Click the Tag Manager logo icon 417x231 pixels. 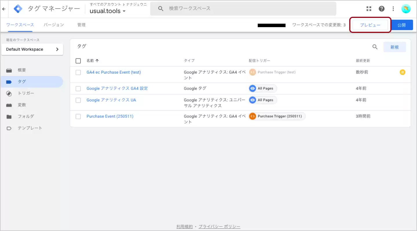[18, 9]
